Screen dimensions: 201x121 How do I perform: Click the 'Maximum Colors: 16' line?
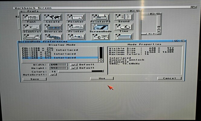pos(129,54)
